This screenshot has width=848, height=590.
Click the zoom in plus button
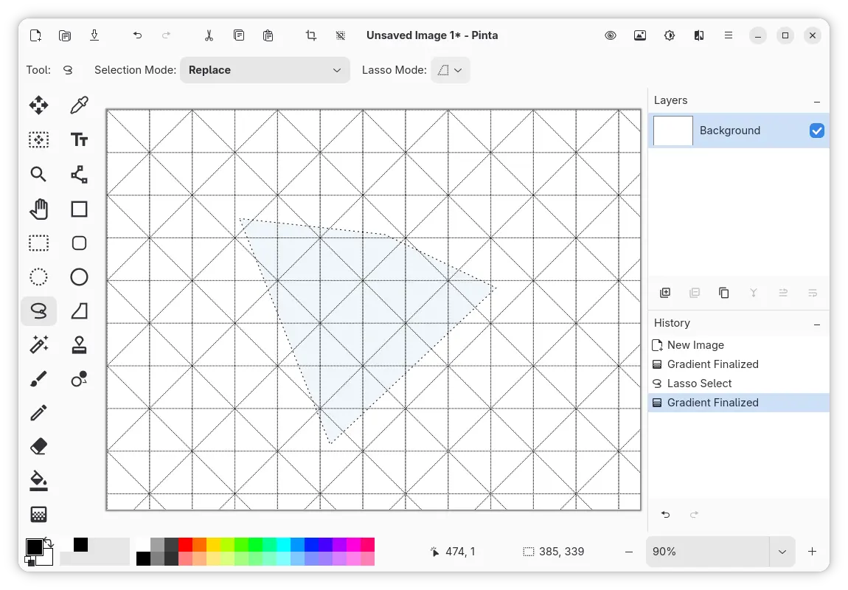(x=812, y=552)
